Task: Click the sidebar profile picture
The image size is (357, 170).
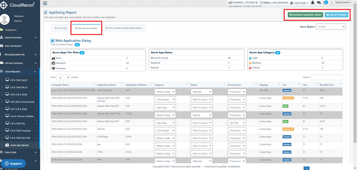Action: coord(5,19)
